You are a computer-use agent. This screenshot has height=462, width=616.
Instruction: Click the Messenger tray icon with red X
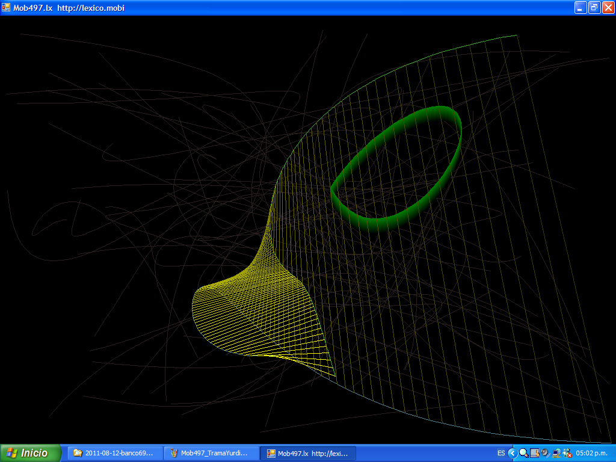click(567, 453)
